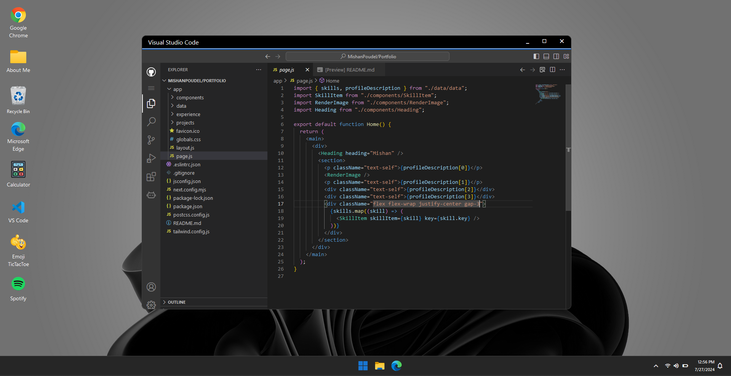Screen dimensions: 731x376
Task: Open the Manage settings gear icon
Action: pos(151,305)
